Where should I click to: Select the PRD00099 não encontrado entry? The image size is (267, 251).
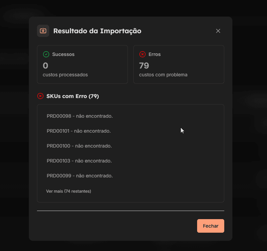pos(80,176)
